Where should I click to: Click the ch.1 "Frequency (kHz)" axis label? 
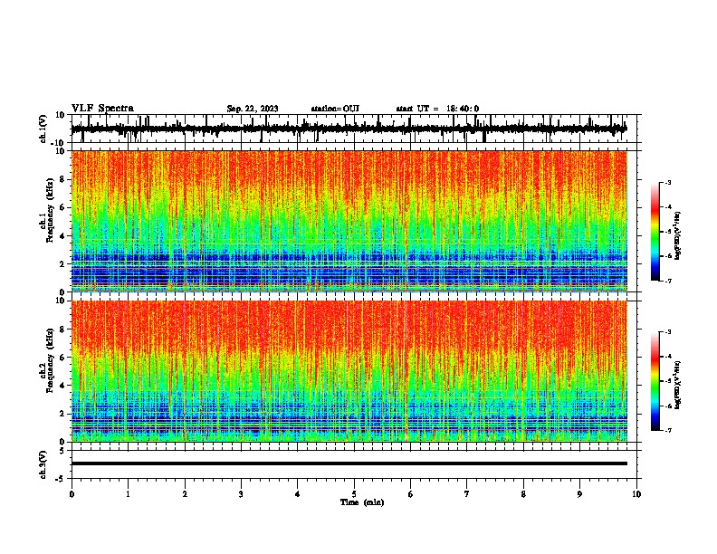[x=51, y=210]
